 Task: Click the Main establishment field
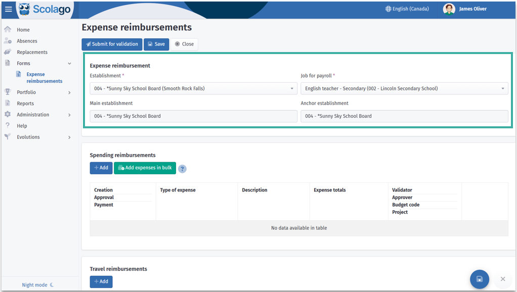194,116
